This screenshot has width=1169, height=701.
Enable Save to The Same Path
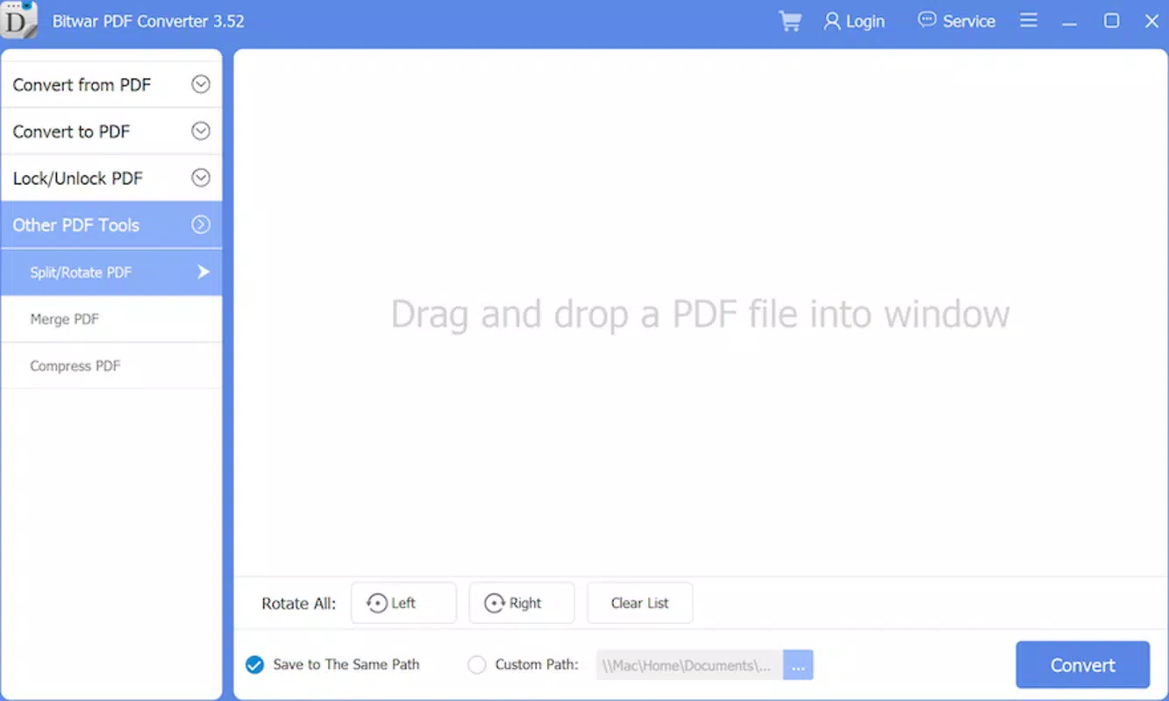pos(254,665)
